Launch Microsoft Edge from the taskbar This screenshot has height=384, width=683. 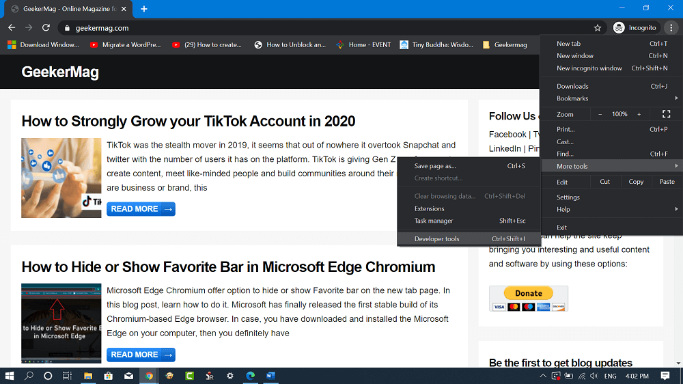251,376
